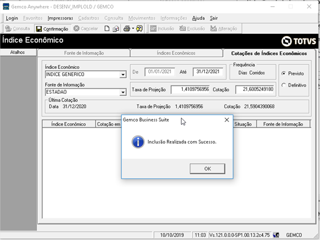
Task: Click the Situação grid column header
Action: coord(244,124)
